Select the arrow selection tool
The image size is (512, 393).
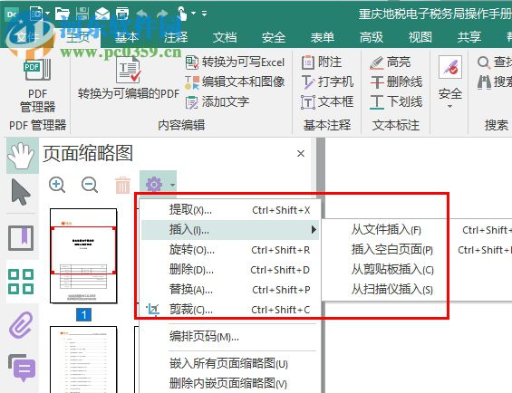click(21, 192)
